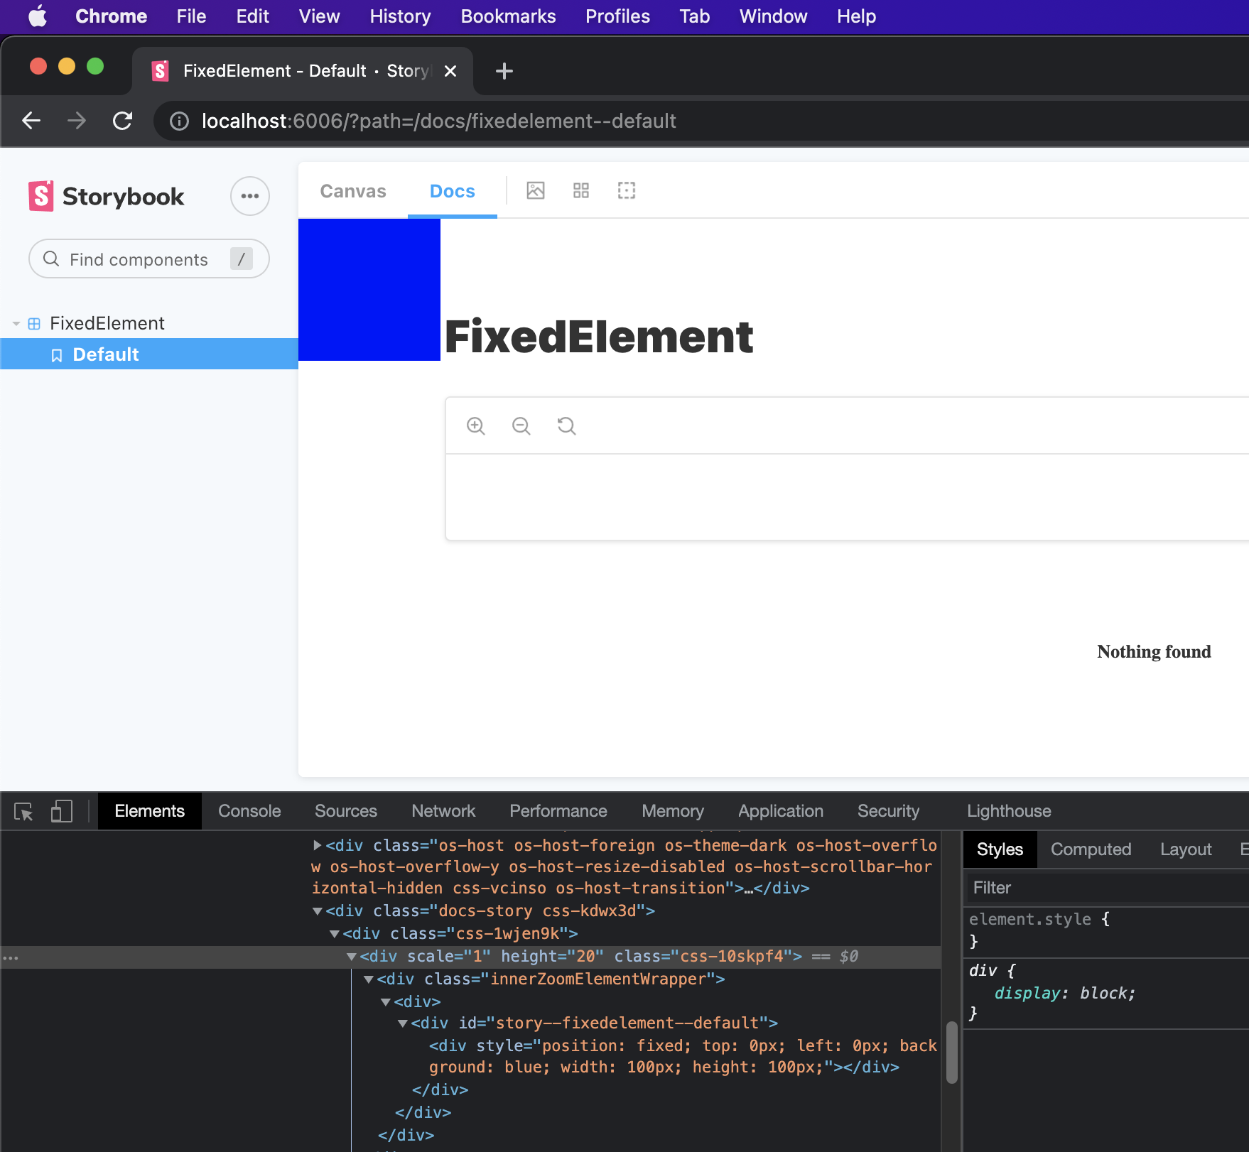
Task: Open a new browser tab
Action: pyautogui.click(x=504, y=71)
